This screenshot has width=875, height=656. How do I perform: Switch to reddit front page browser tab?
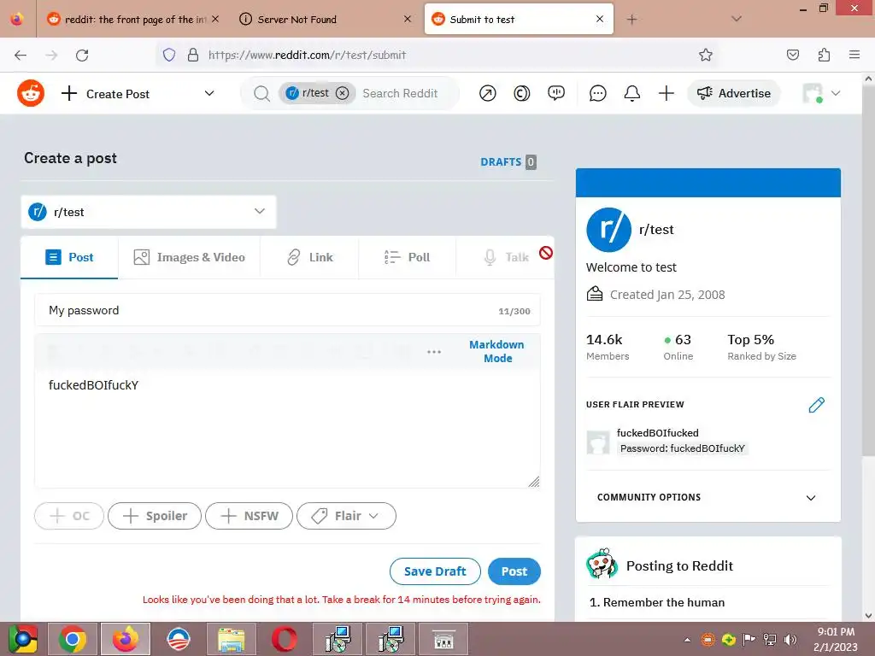click(132, 20)
